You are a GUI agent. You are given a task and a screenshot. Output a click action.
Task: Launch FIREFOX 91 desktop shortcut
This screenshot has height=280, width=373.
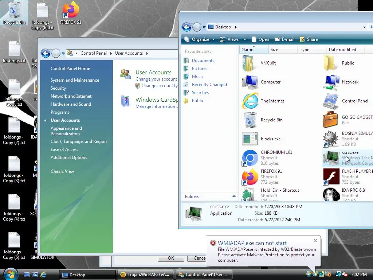71,13
